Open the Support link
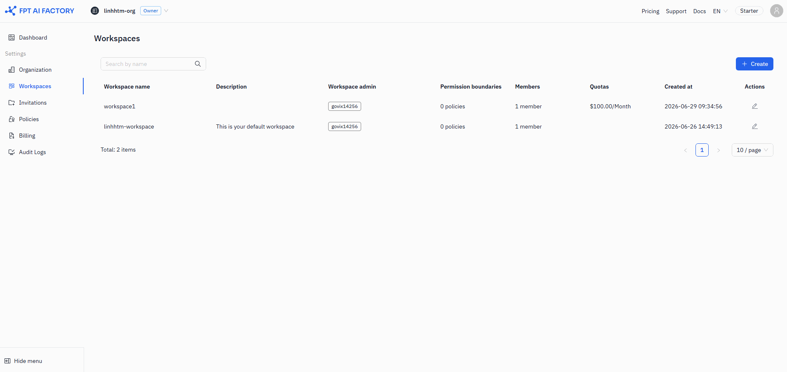787x372 pixels. coord(676,11)
